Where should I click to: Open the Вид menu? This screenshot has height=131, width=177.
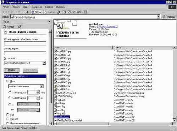[25, 7]
